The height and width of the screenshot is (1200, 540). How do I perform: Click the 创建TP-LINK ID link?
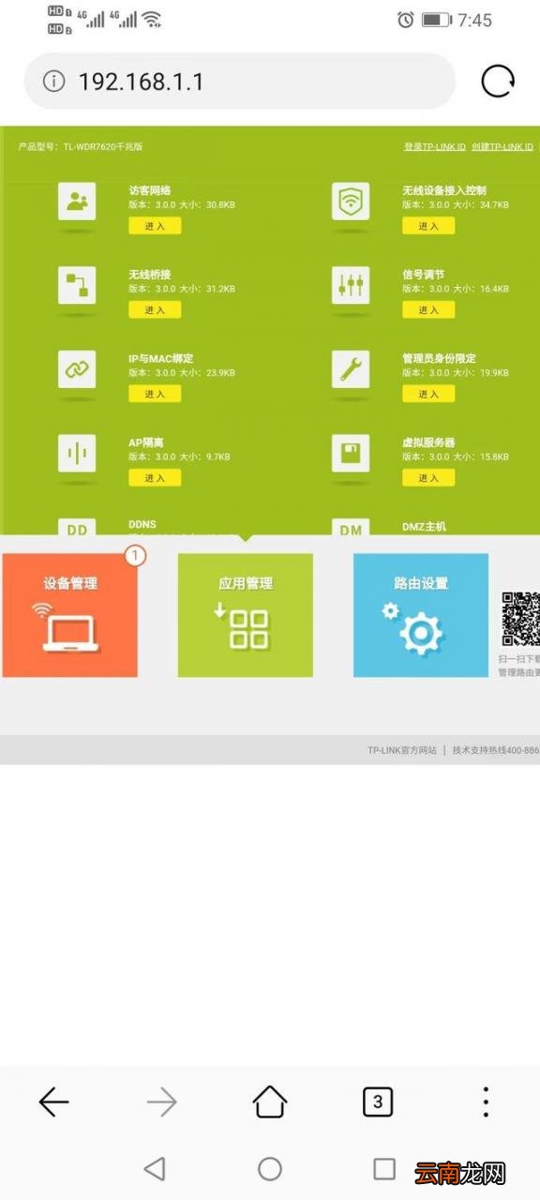pos(502,147)
